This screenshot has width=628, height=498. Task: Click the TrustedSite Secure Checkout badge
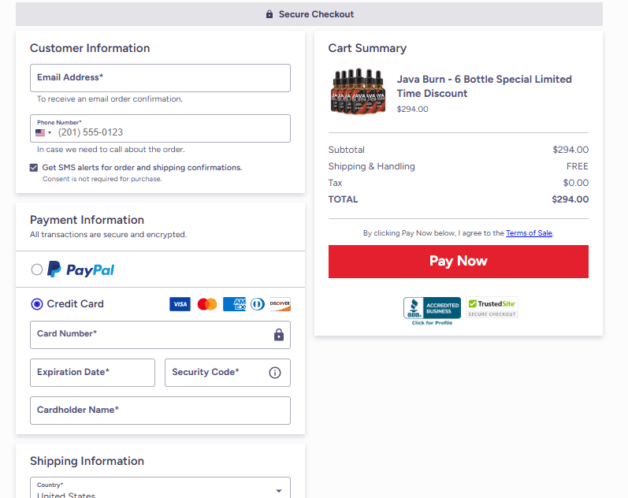492,307
